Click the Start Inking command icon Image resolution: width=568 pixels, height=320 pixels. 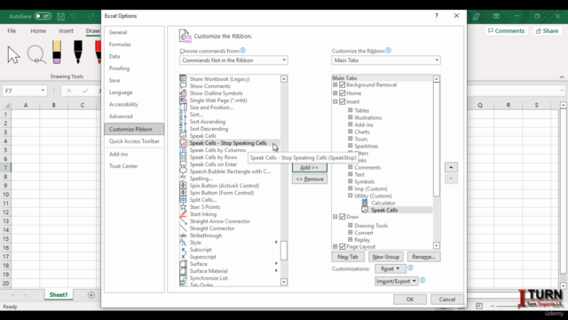[x=184, y=214]
